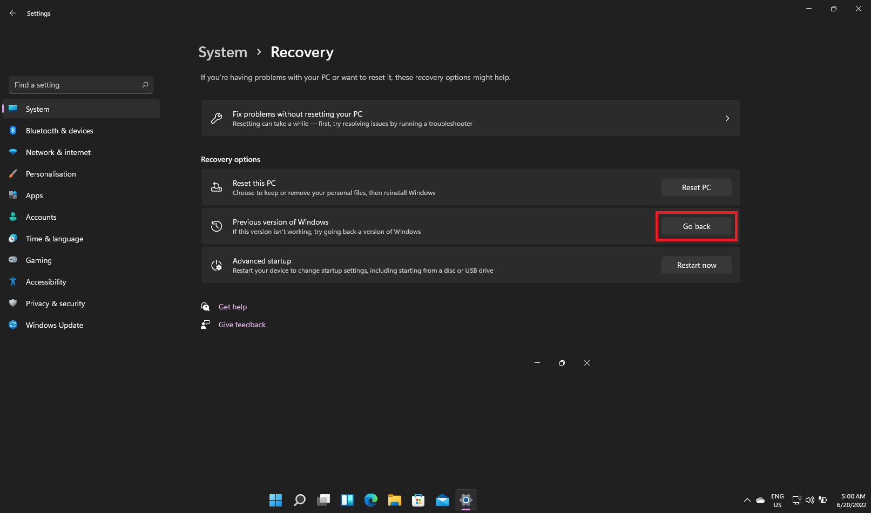Viewport: 871px width, 513px height.
Task: Open Microsoft Store from taskbar
Action: pos(418,500)
